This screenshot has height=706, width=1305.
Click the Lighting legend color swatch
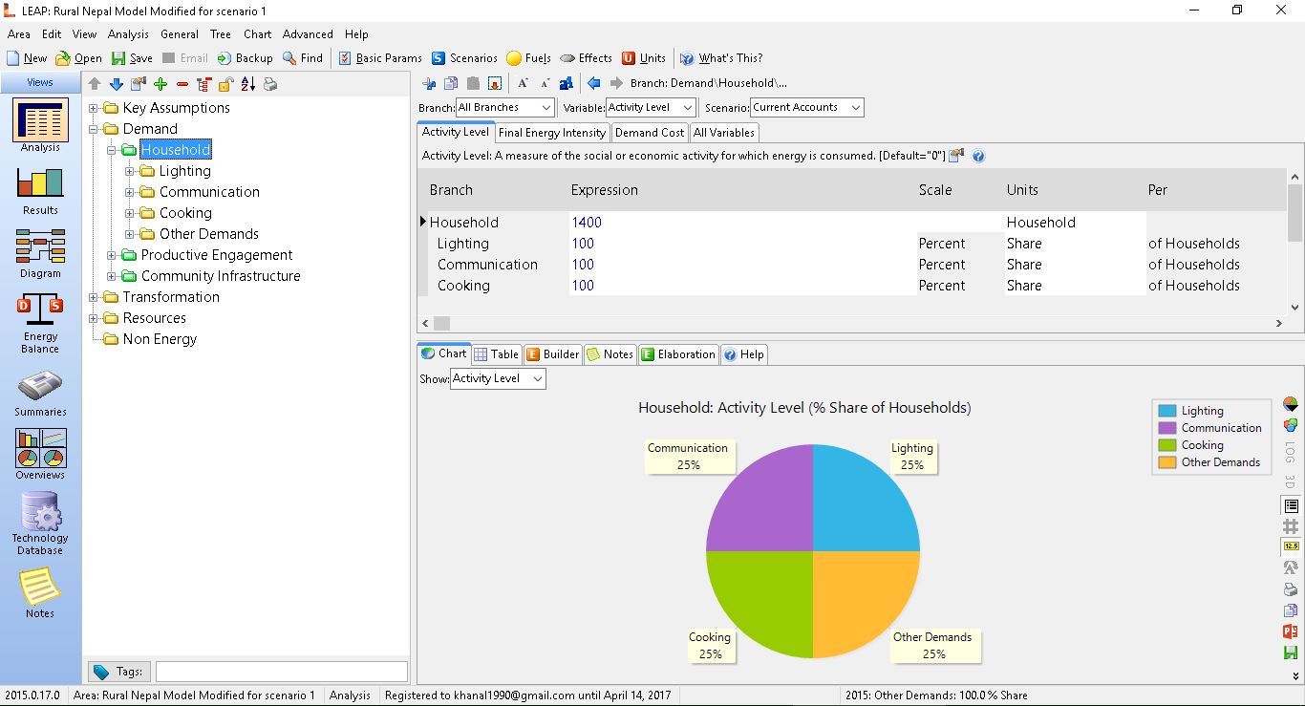click(x=1166, y=411)
